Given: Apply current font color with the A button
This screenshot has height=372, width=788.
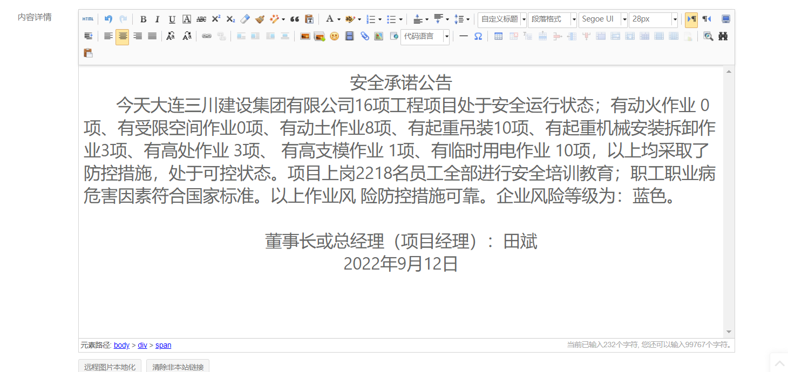Looking at the screenshot, I should coord(329,19).
